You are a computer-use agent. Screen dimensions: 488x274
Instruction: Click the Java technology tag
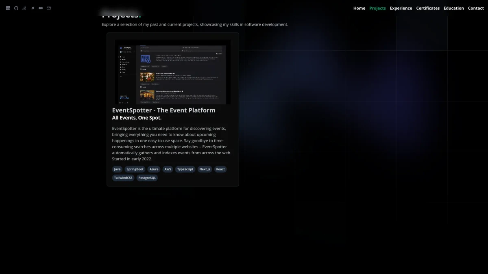coord(117,169)
